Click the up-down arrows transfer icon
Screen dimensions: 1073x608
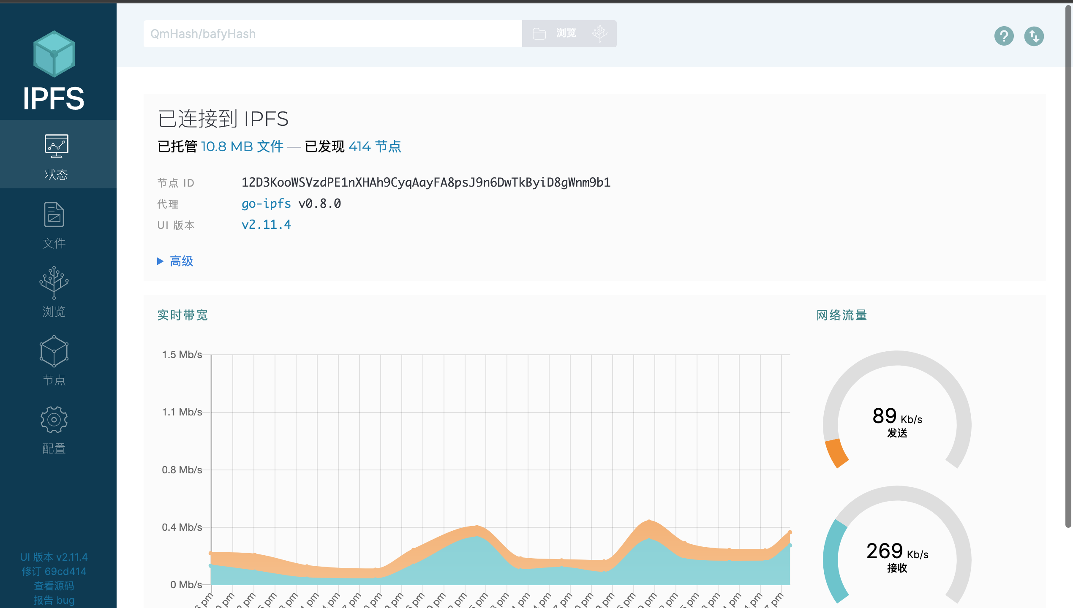point(1034,36)
